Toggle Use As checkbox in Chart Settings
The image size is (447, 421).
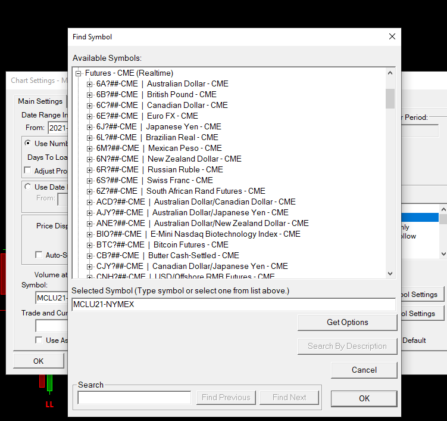coord(39,340)
